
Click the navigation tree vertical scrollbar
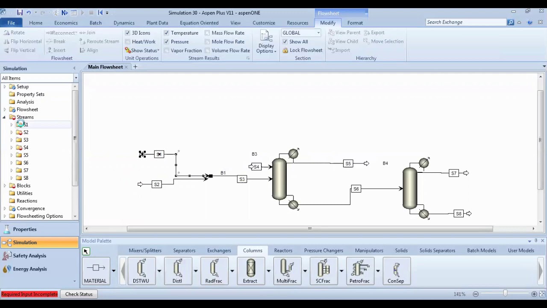[75, 138]
